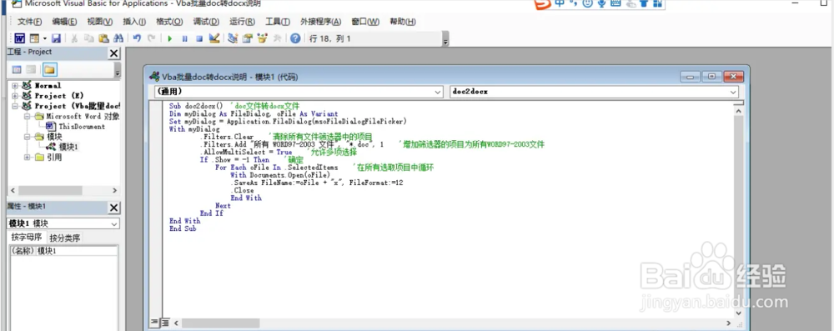Select ThisDocument in project tree

pyautogui.click(x=82, y=127)
